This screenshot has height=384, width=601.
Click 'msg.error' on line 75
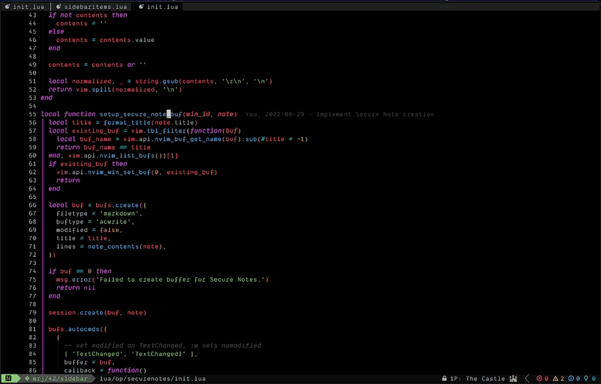point(74,280)
